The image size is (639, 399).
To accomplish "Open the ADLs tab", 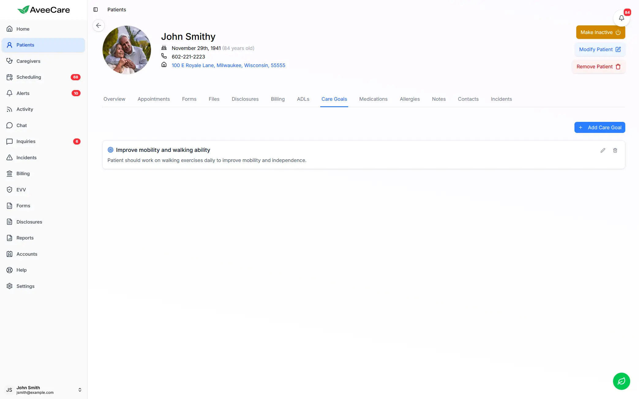I will click(x=303, y=99).
